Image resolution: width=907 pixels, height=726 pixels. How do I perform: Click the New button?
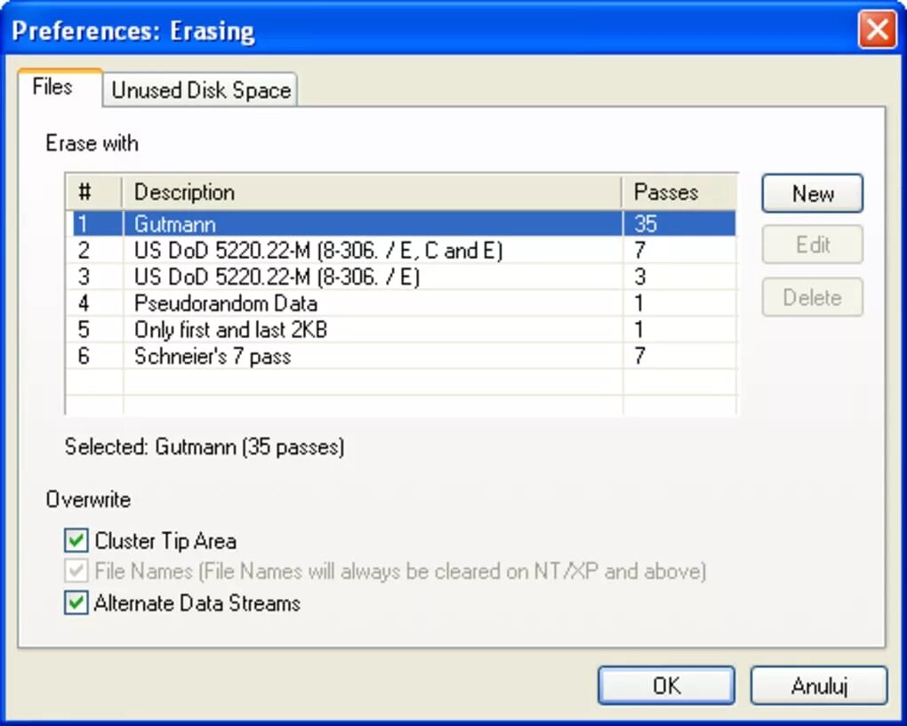pyautogui.click(x=812, y=194)
